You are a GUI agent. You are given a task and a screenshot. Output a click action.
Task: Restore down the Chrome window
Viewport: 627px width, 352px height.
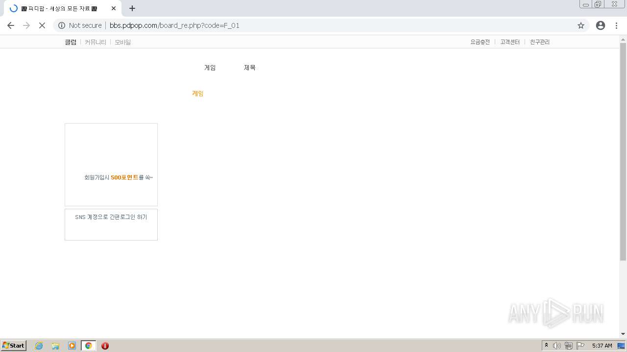598,4
